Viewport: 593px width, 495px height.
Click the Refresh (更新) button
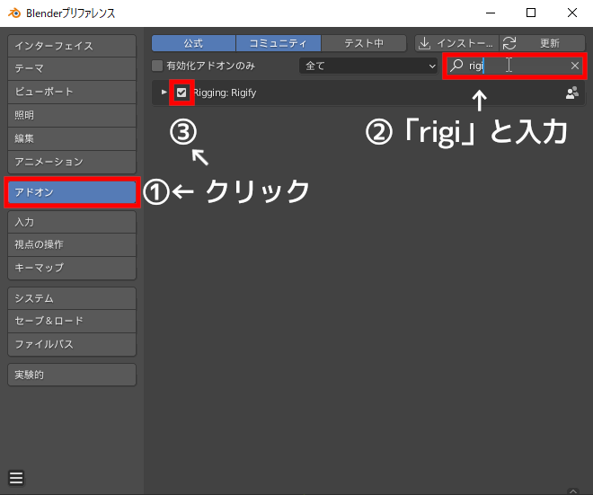pos(543,43)
